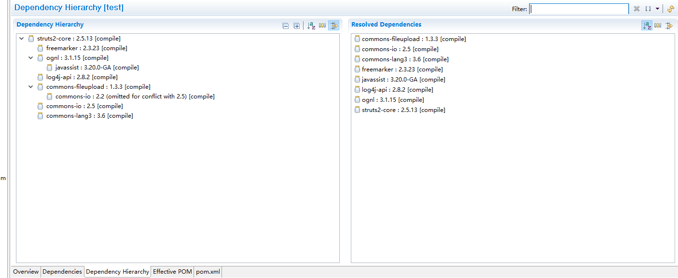Image resolution: width=678 pixels, height=278 pixels.
Task: Select log4j-api : 2.8.2 in the hierarchy tree
Action: pos(82,77)
